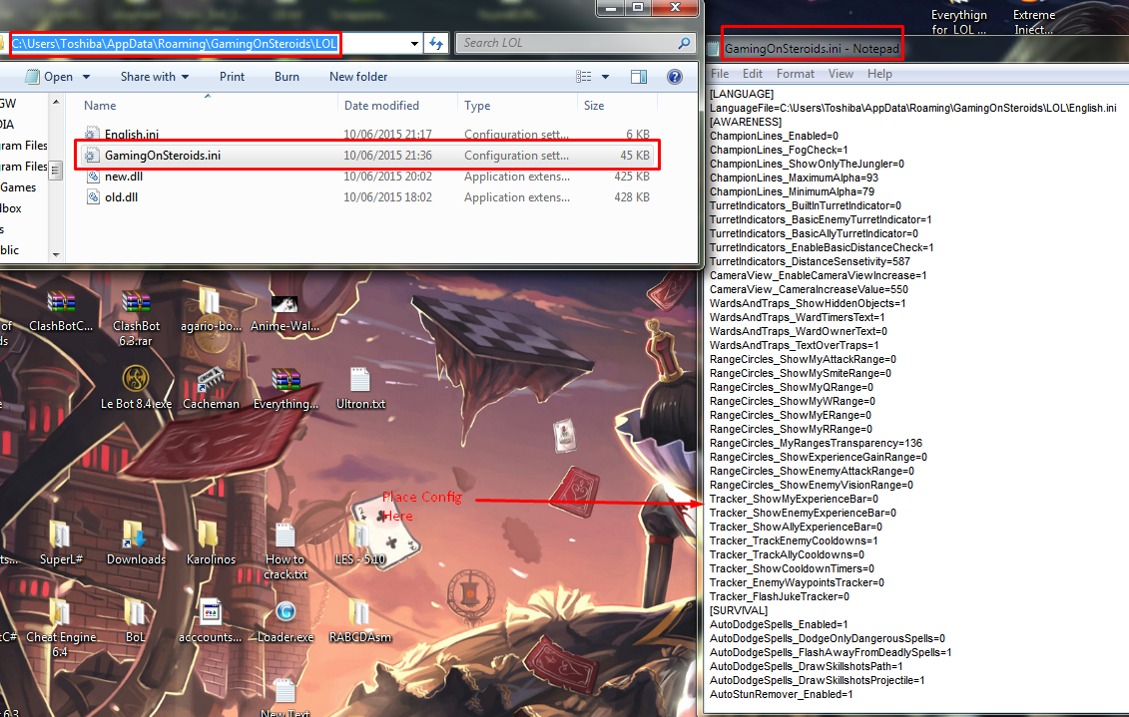This screenshot has height=717, width=1129.
Task: Click the Search LOL input field
Action: tap(568, 43)
